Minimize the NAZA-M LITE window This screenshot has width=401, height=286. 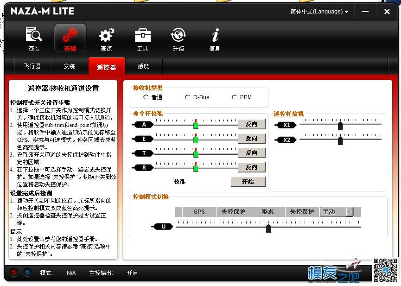[365, 12]
